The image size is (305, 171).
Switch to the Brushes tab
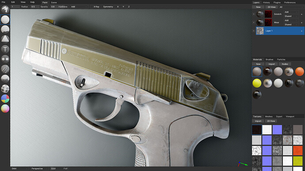pyautogui.click(x=269, y=59)
